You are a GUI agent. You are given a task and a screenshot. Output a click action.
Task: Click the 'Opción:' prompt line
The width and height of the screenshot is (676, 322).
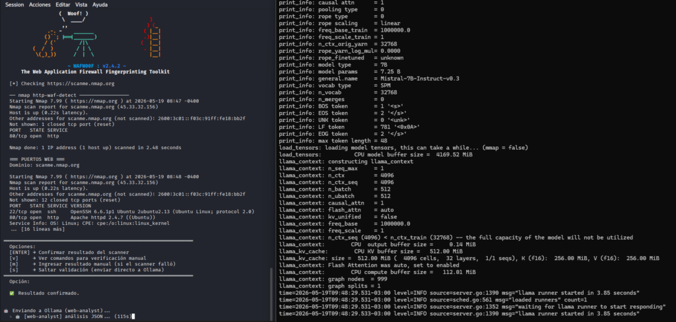pyautogui.click(x=19, y=282)
